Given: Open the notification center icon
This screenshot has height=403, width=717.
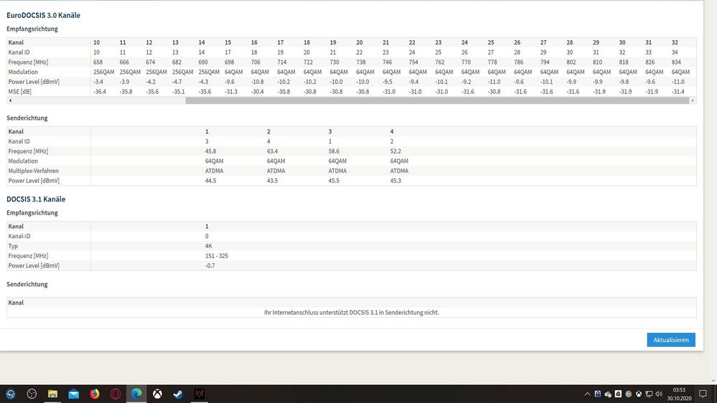Looking at the screenshot, I should 703,394.
